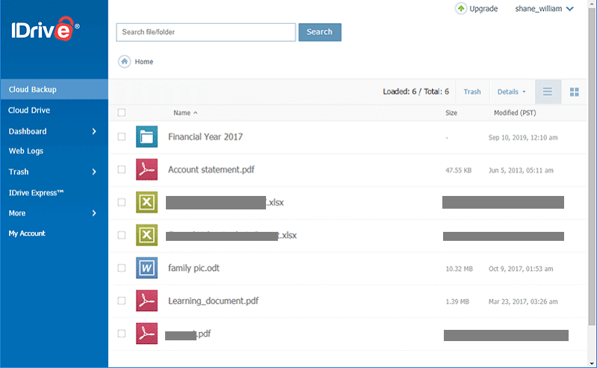Screen dimensions: 597x368
Task: Click the Account statement.pdf file icon
Action: [x=146, y=170]
